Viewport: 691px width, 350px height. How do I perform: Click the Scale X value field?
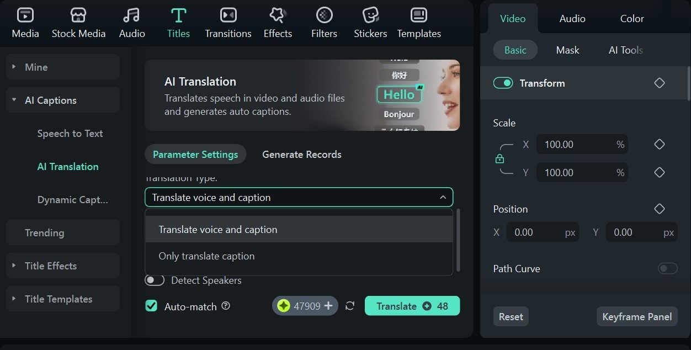(582, 144)
